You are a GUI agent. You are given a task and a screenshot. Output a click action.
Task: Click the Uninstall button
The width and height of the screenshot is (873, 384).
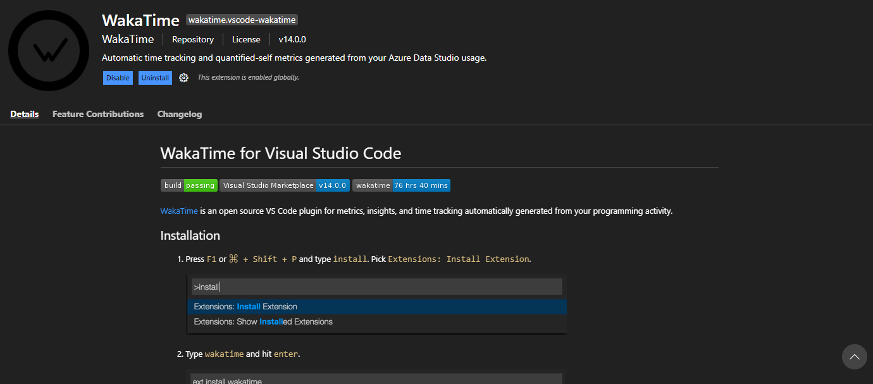[x=155, y=78]
